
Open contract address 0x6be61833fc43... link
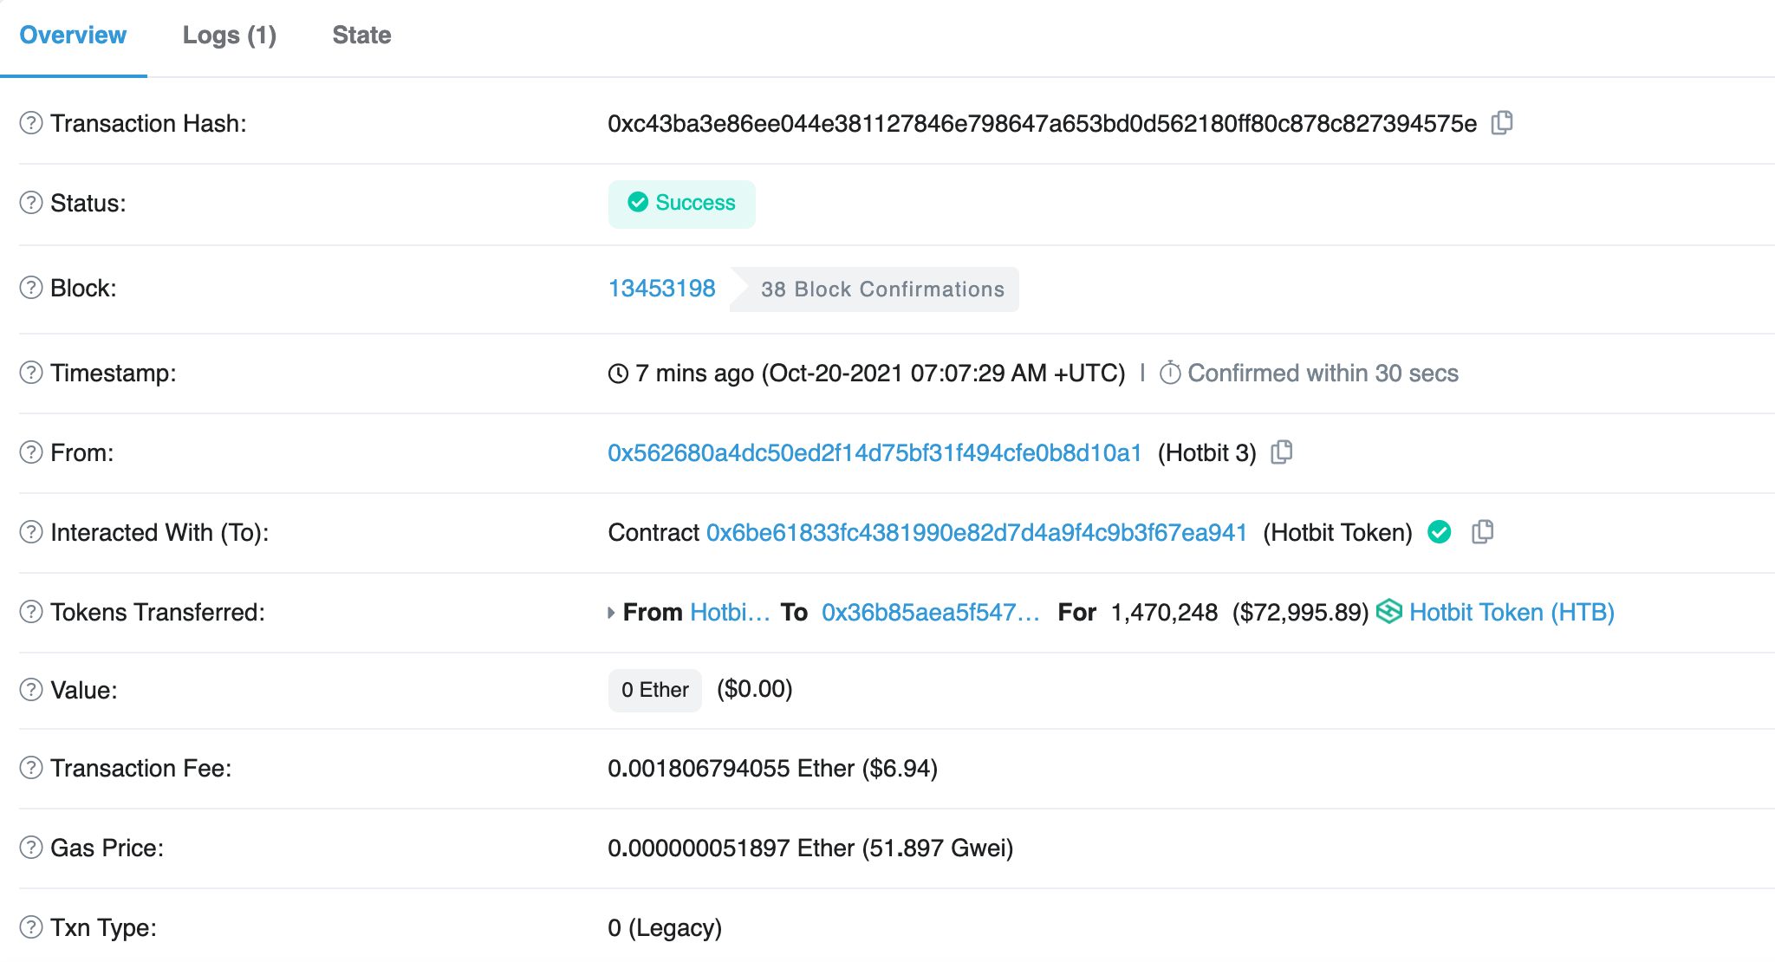click(976, 533)
